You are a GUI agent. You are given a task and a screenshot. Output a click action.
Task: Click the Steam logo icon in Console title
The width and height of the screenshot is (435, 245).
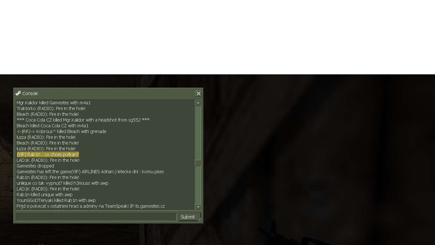coord(18,93)
